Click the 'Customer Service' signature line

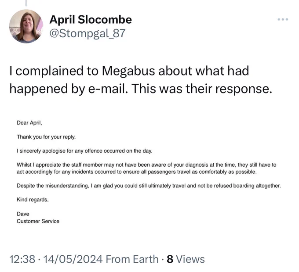tap(38, 221)
